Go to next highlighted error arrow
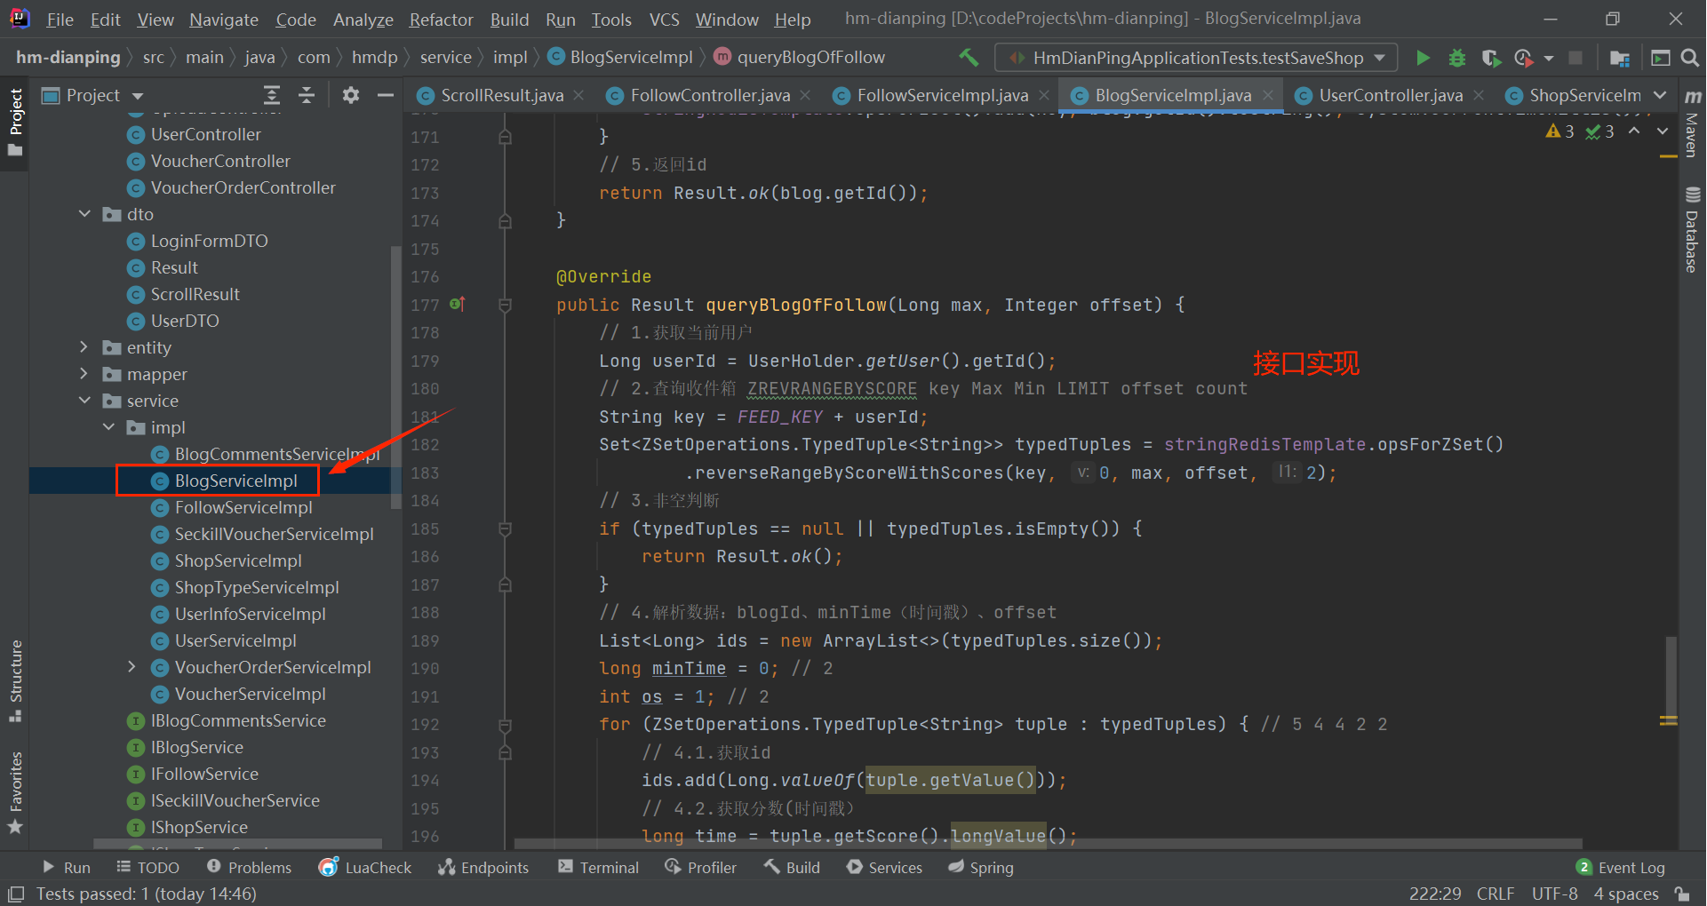 [1663, 131]
